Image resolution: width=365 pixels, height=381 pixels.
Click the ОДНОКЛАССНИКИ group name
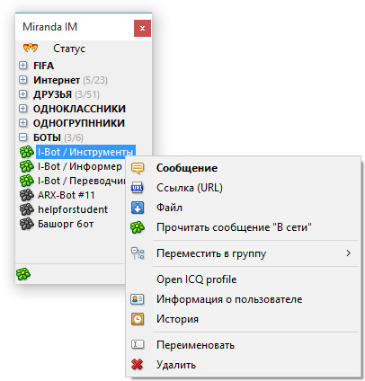click(79, 109)
